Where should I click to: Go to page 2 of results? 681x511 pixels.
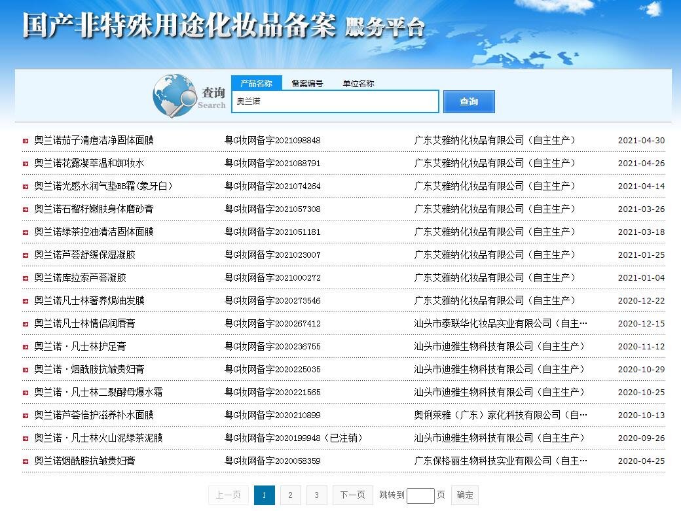pos(290,495)
